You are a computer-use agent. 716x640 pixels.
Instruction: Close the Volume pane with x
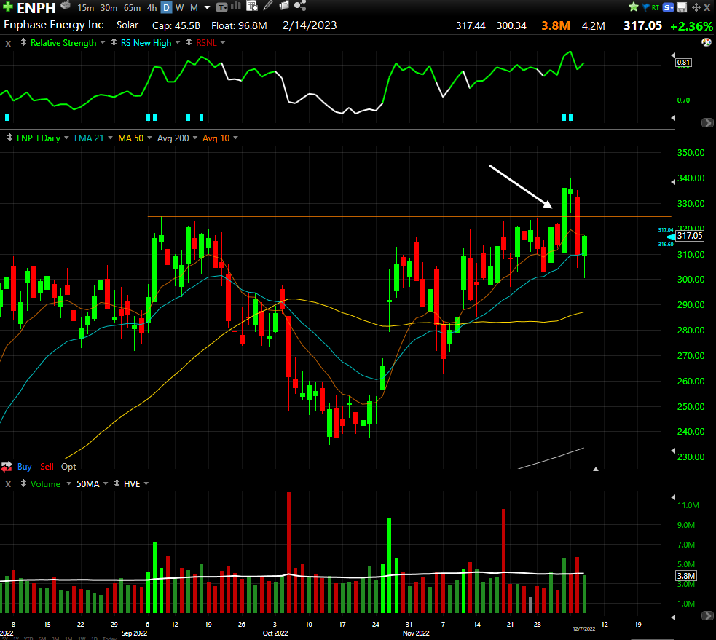click(8, 484)
